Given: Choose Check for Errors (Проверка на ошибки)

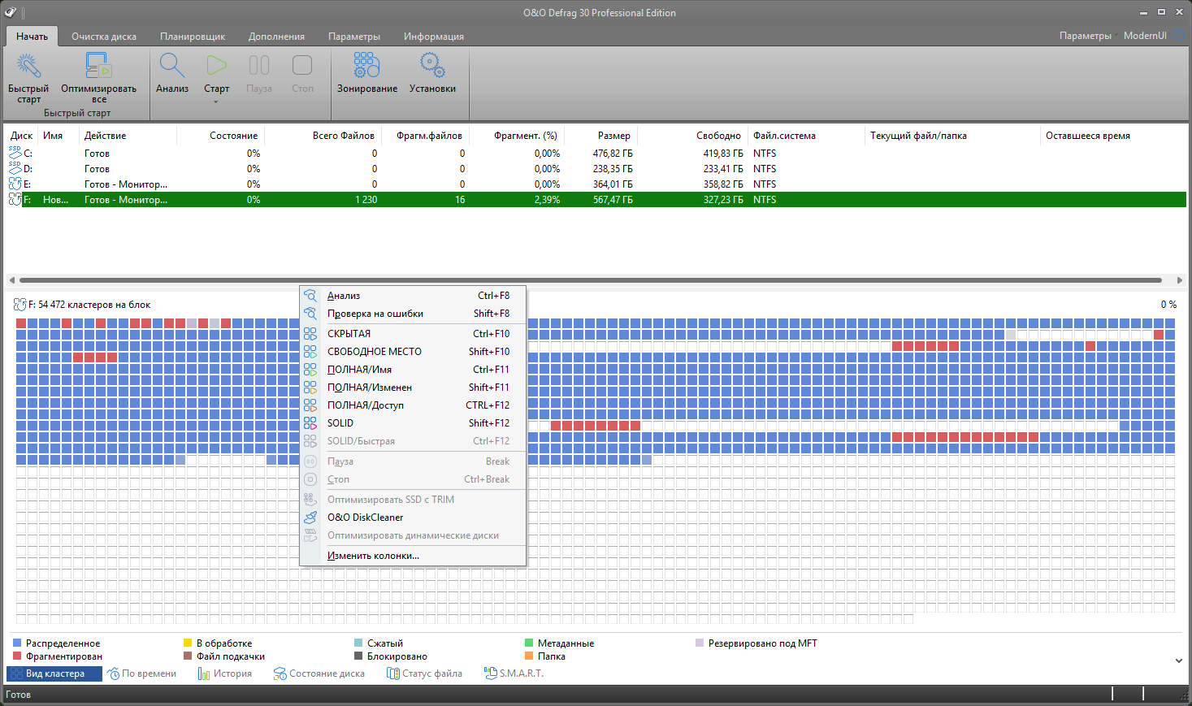Looking at the screenshot, I should (375, 314).
